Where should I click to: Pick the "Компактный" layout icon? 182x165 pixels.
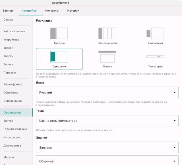155,33
